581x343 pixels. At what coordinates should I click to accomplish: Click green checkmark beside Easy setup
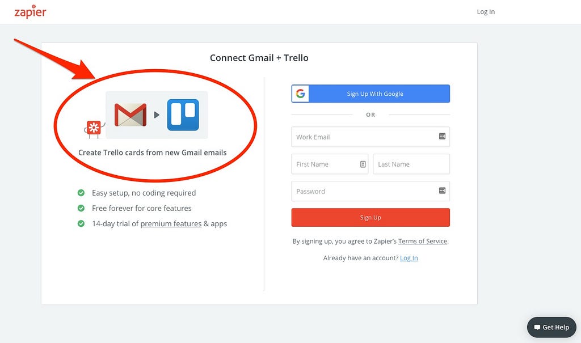coord(81,193)
